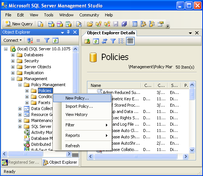203x176 pixels.
Task: Click the Object Explorer tree scroll up arrow
Action: (x=75, y=49)
